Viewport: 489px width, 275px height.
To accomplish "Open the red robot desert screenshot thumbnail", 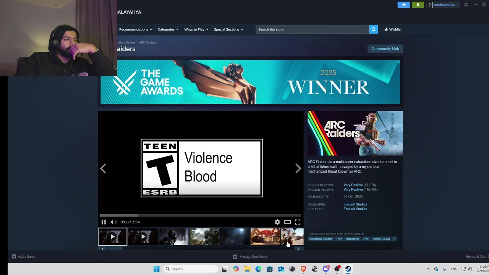I will pos(265,237).
